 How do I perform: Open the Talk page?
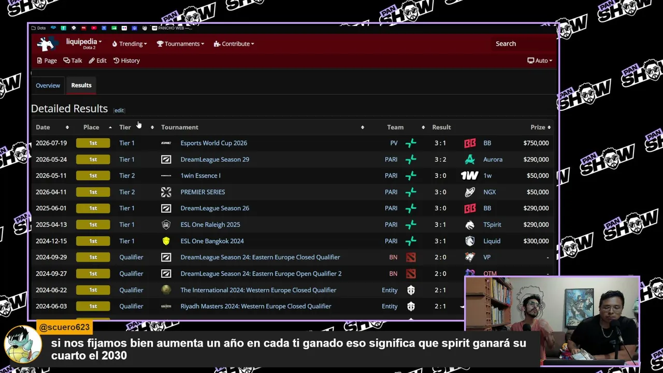coord(73,61)
